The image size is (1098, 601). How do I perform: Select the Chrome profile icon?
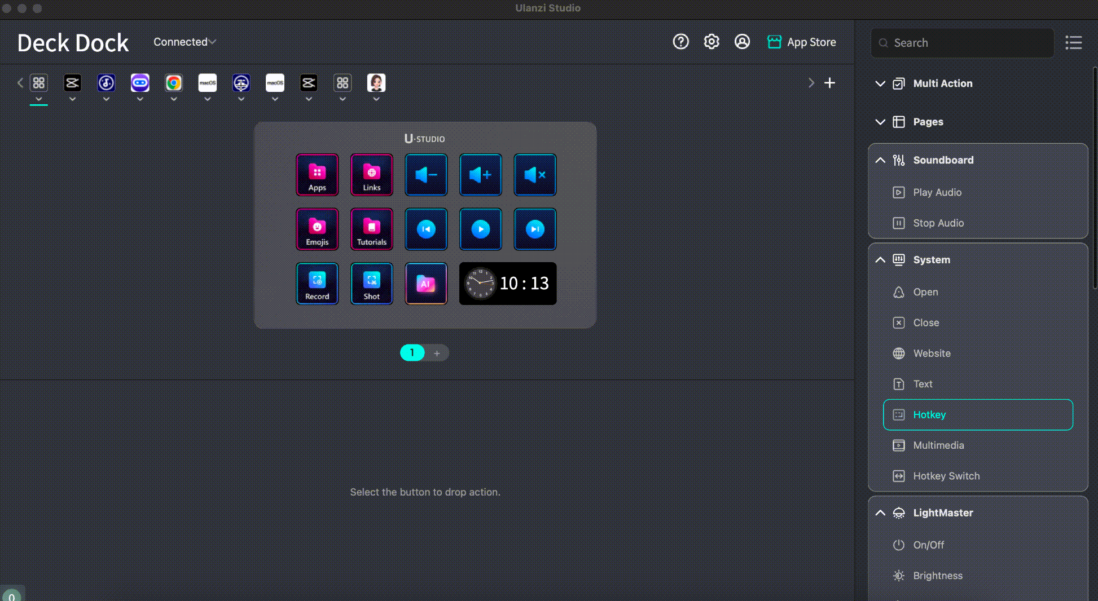(174, 83)
